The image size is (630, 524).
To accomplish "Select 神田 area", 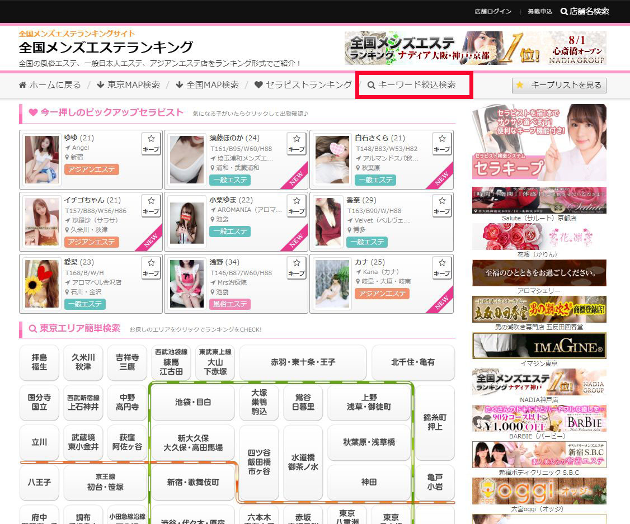I will pyautogui.click(x=369, y=482).
